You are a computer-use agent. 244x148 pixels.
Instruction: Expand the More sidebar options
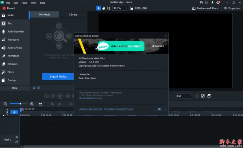(15, 88)
